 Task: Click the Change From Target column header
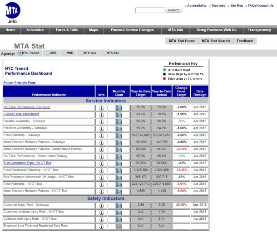pyautogui.click(x=182, y=92)
